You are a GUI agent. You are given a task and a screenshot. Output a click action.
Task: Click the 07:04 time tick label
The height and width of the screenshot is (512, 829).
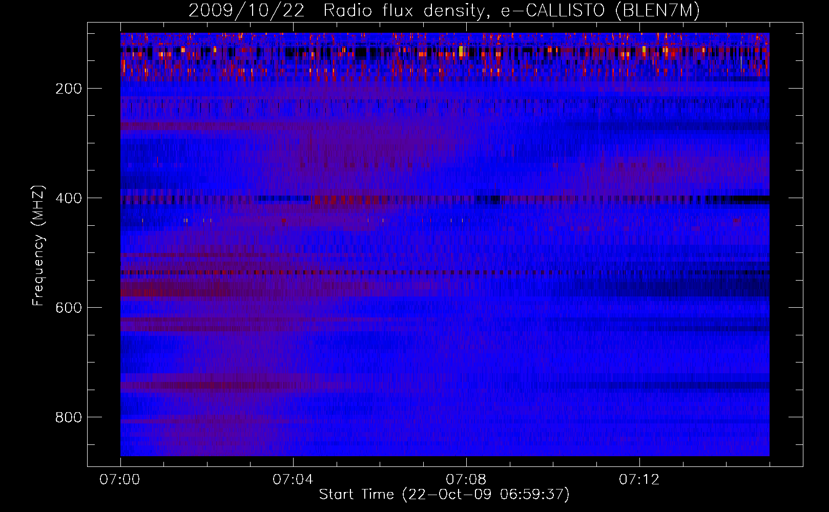coord(293,480)
